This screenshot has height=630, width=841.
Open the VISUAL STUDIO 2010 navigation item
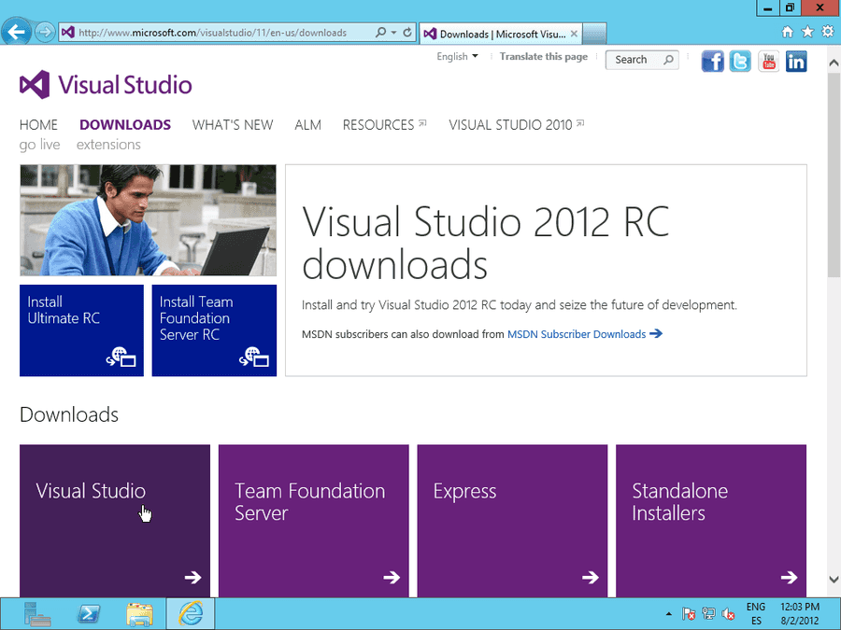(x=516, y=125)
